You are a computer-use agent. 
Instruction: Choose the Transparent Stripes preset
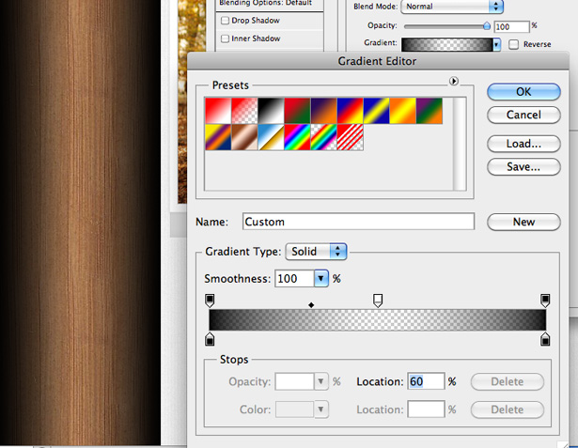[350, 137]
